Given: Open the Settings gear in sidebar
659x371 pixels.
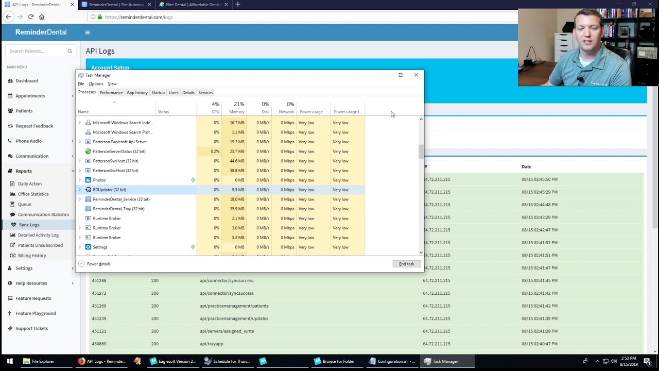Looking at the screenshot, I should point(10,268).
